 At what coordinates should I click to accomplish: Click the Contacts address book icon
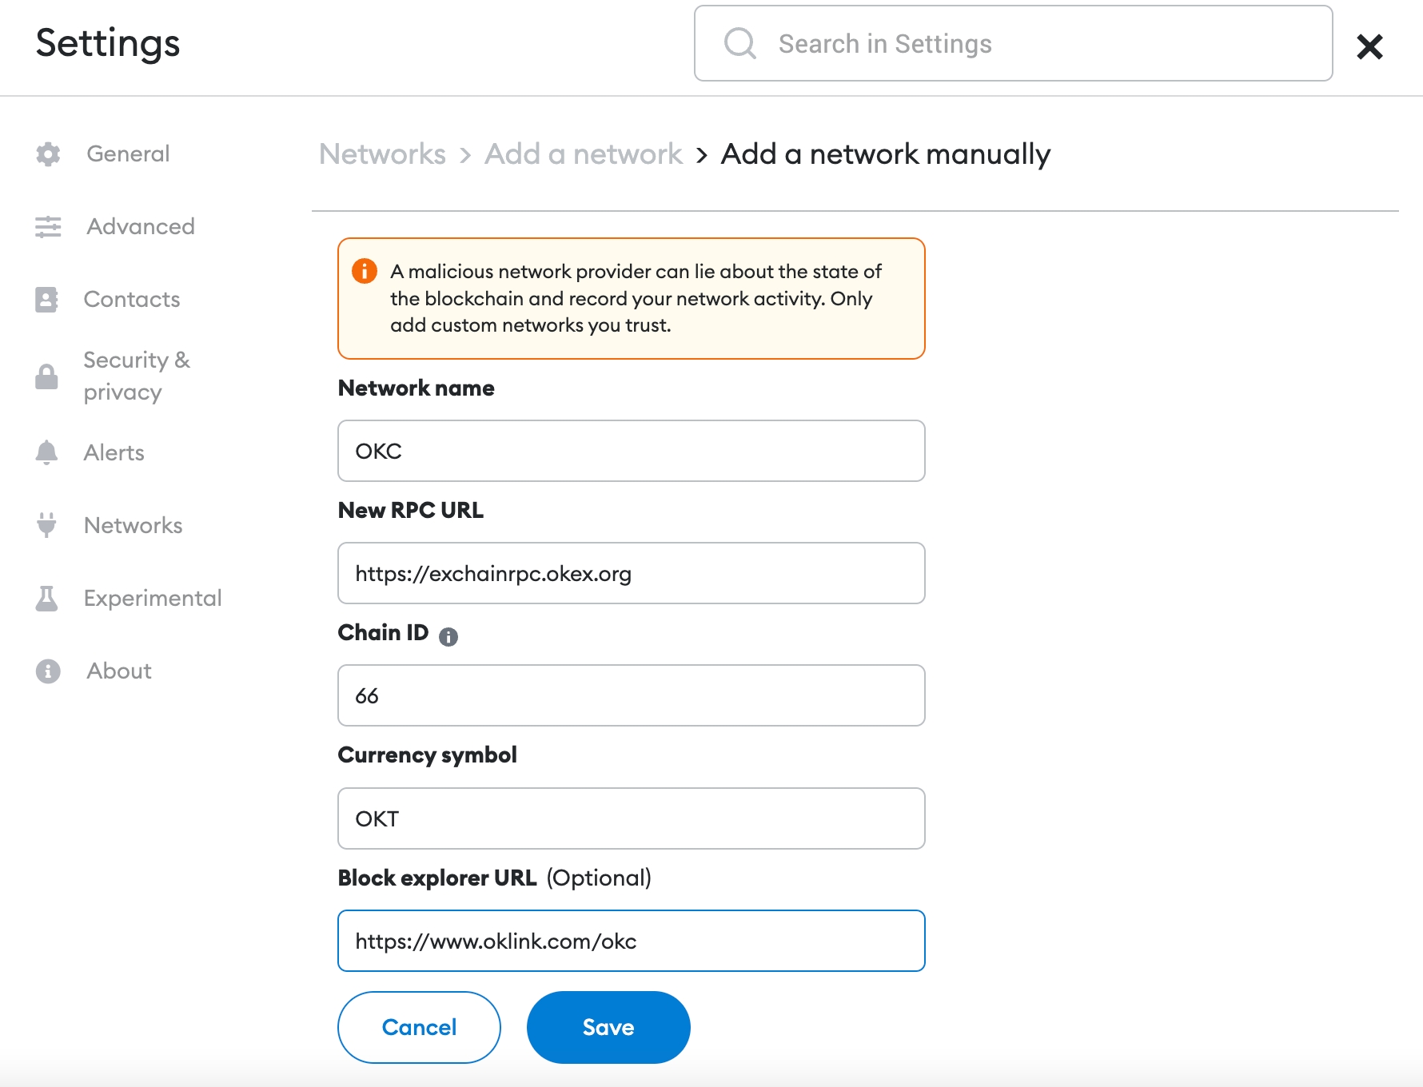pyautogui.click(x=46, y=300)
